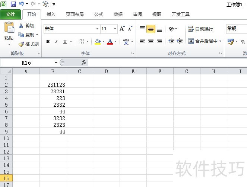Click the cell borders icon
The image size is (247, 187).
(x=82, y=42)
